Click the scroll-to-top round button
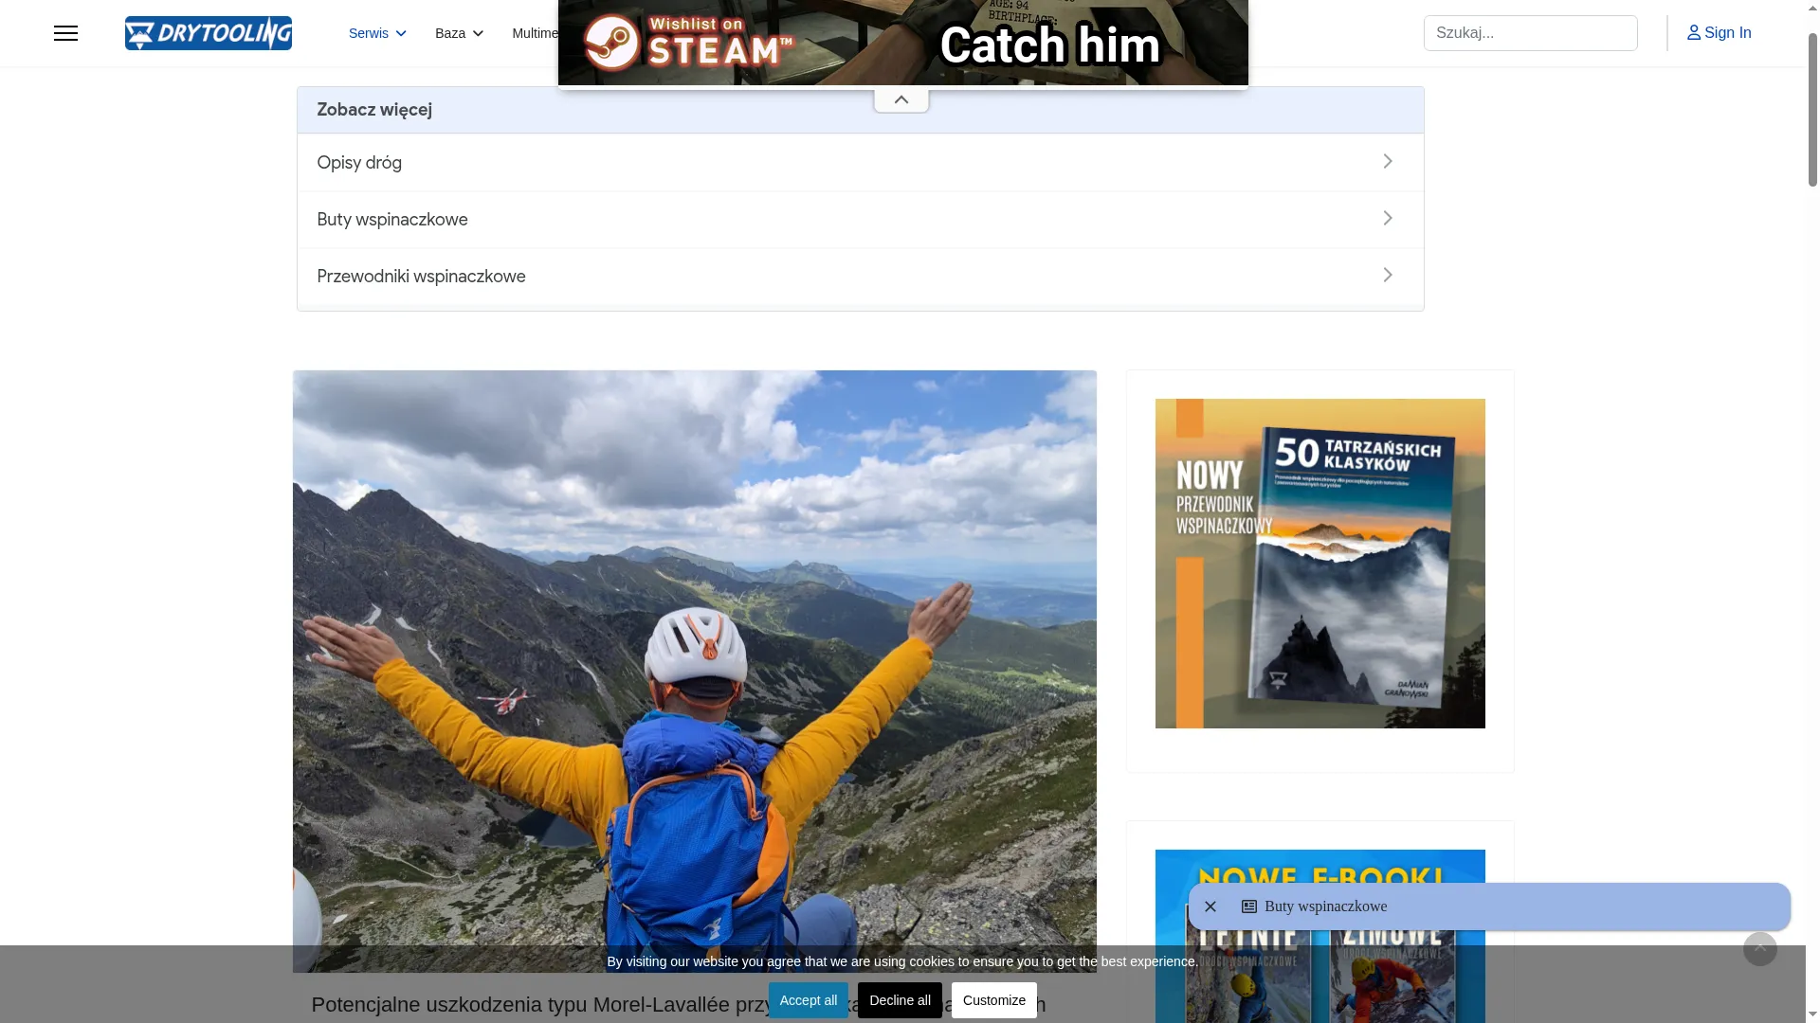The image size is (1820, 1023). pyautogui.click(x=1759, y=949)
